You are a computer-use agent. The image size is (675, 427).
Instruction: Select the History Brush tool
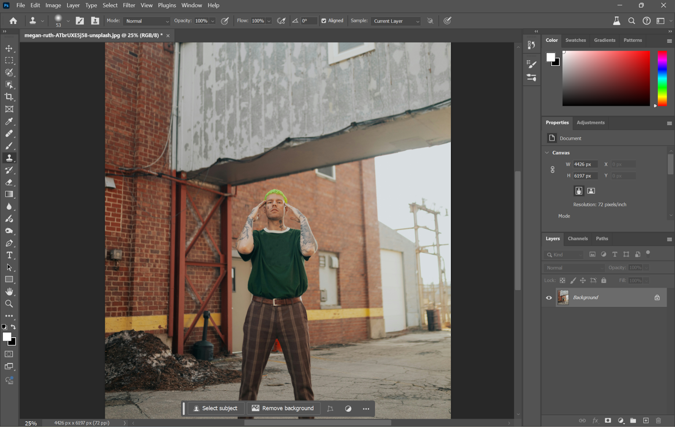(x=9, y=170)
